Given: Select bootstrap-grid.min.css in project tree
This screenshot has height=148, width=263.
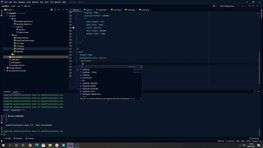Looking at the screenshot, I should point(24,21).
